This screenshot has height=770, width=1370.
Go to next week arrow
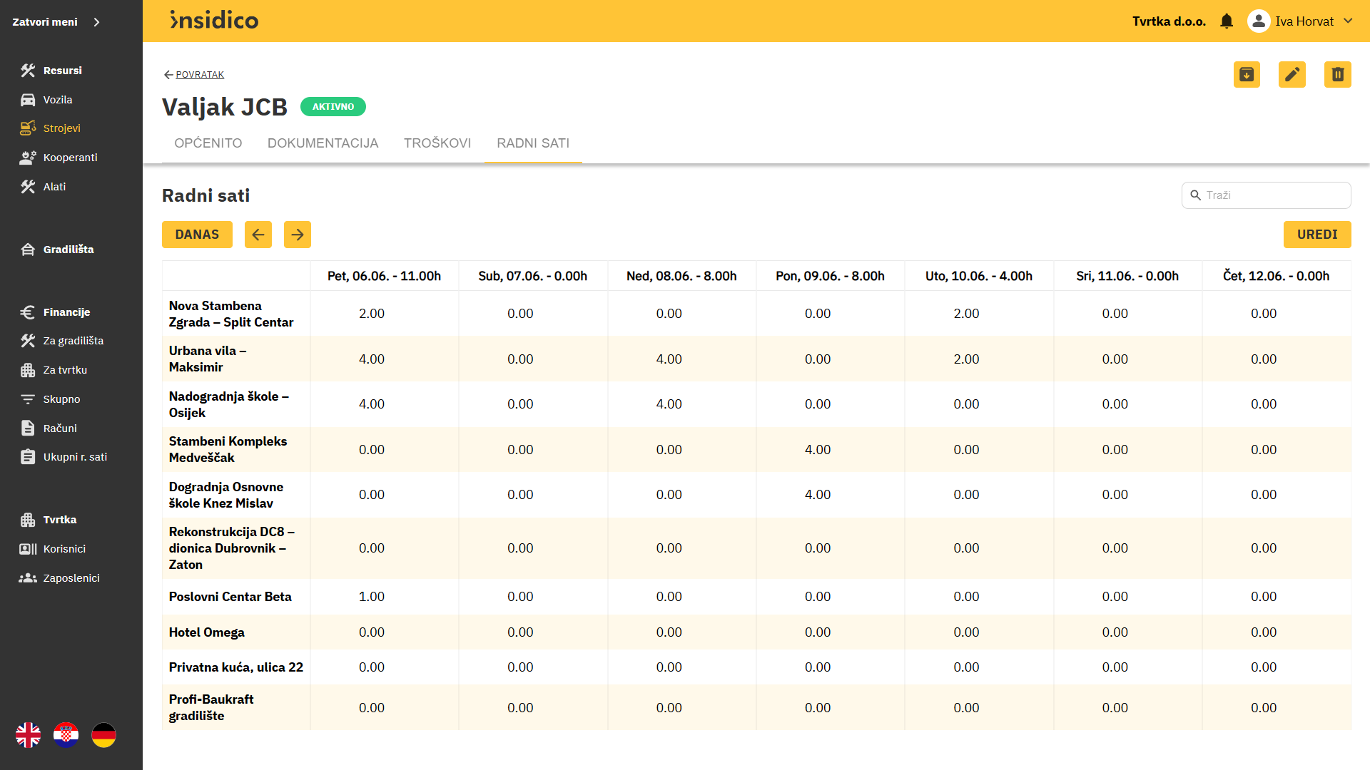[297, 235]
